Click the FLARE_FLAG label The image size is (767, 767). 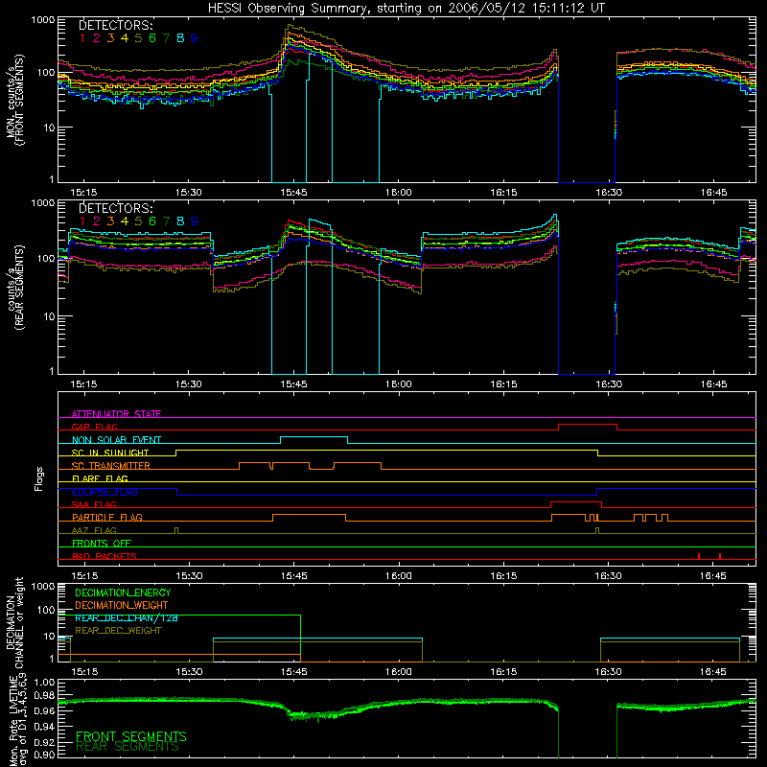100,478
